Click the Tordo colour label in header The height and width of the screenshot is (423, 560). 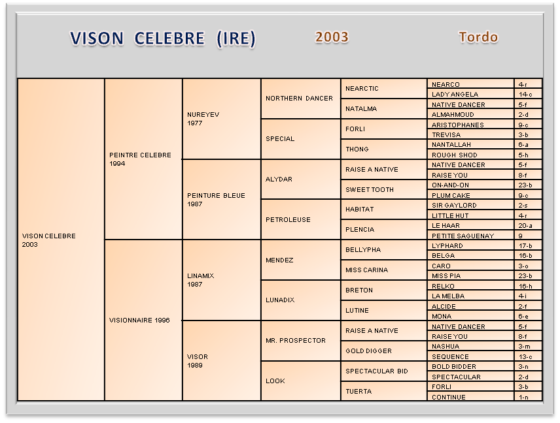(478, 37)
